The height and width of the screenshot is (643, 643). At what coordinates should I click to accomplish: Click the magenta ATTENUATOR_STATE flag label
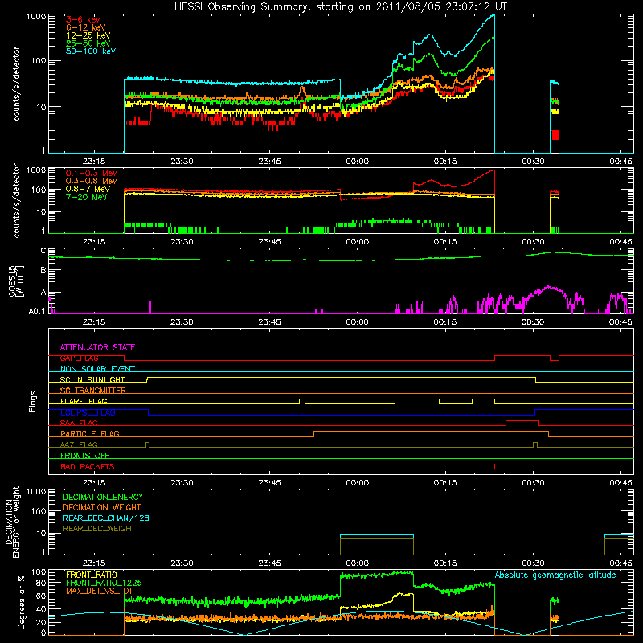(97, 347)
